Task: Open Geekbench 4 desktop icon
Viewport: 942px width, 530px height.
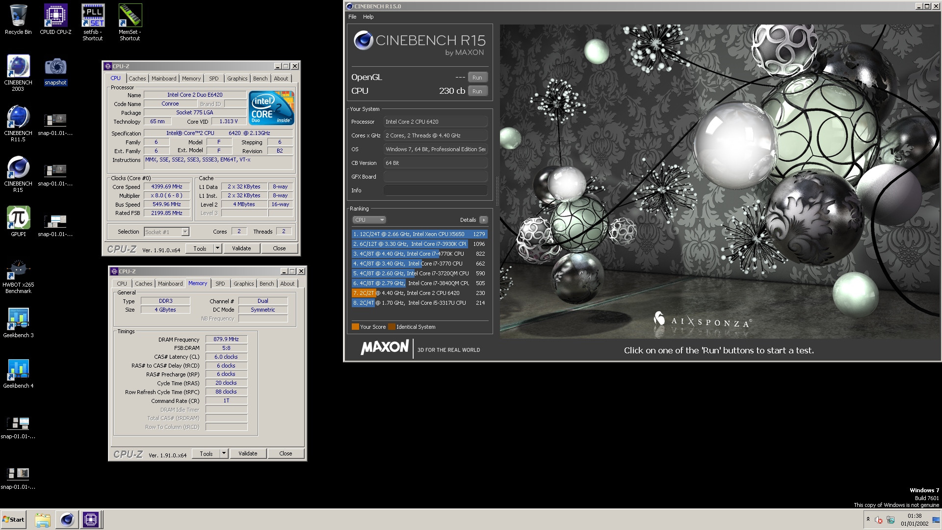Action: pos(18,373)
